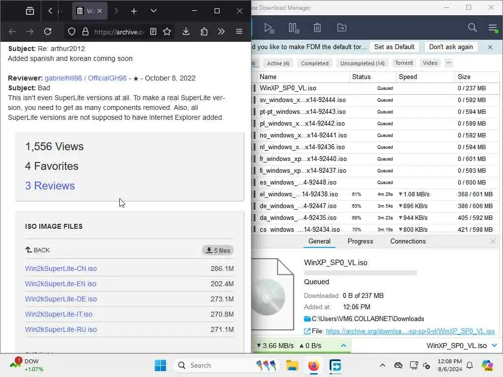Image resolution: width=503 pixels, height=377 pixels.
Task: Open the 3 Reviews link
Action: coord(50,186)
